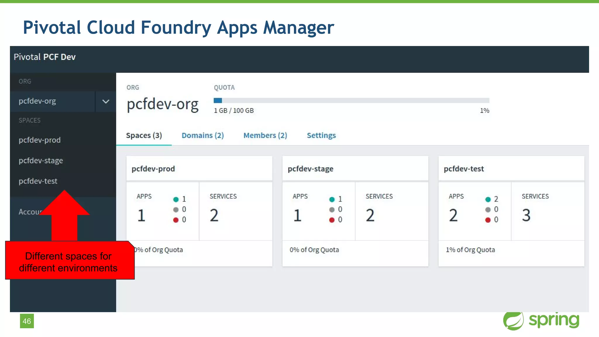Open the pcfdev-prod space card title
The width and height of the screenshot is (599, 337).
coord(153,169)
